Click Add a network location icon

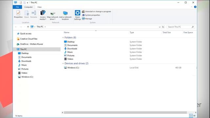click(x=65, y=15)
